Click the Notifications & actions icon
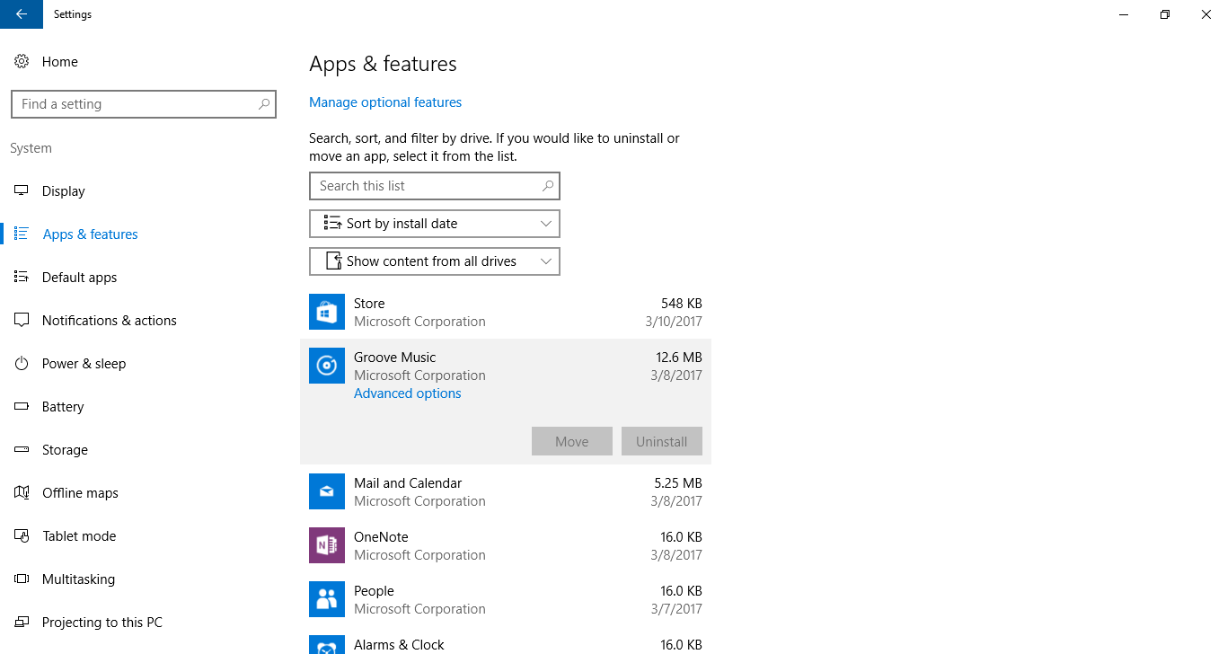The image size is (1227, 654). (x=22, y=320)
